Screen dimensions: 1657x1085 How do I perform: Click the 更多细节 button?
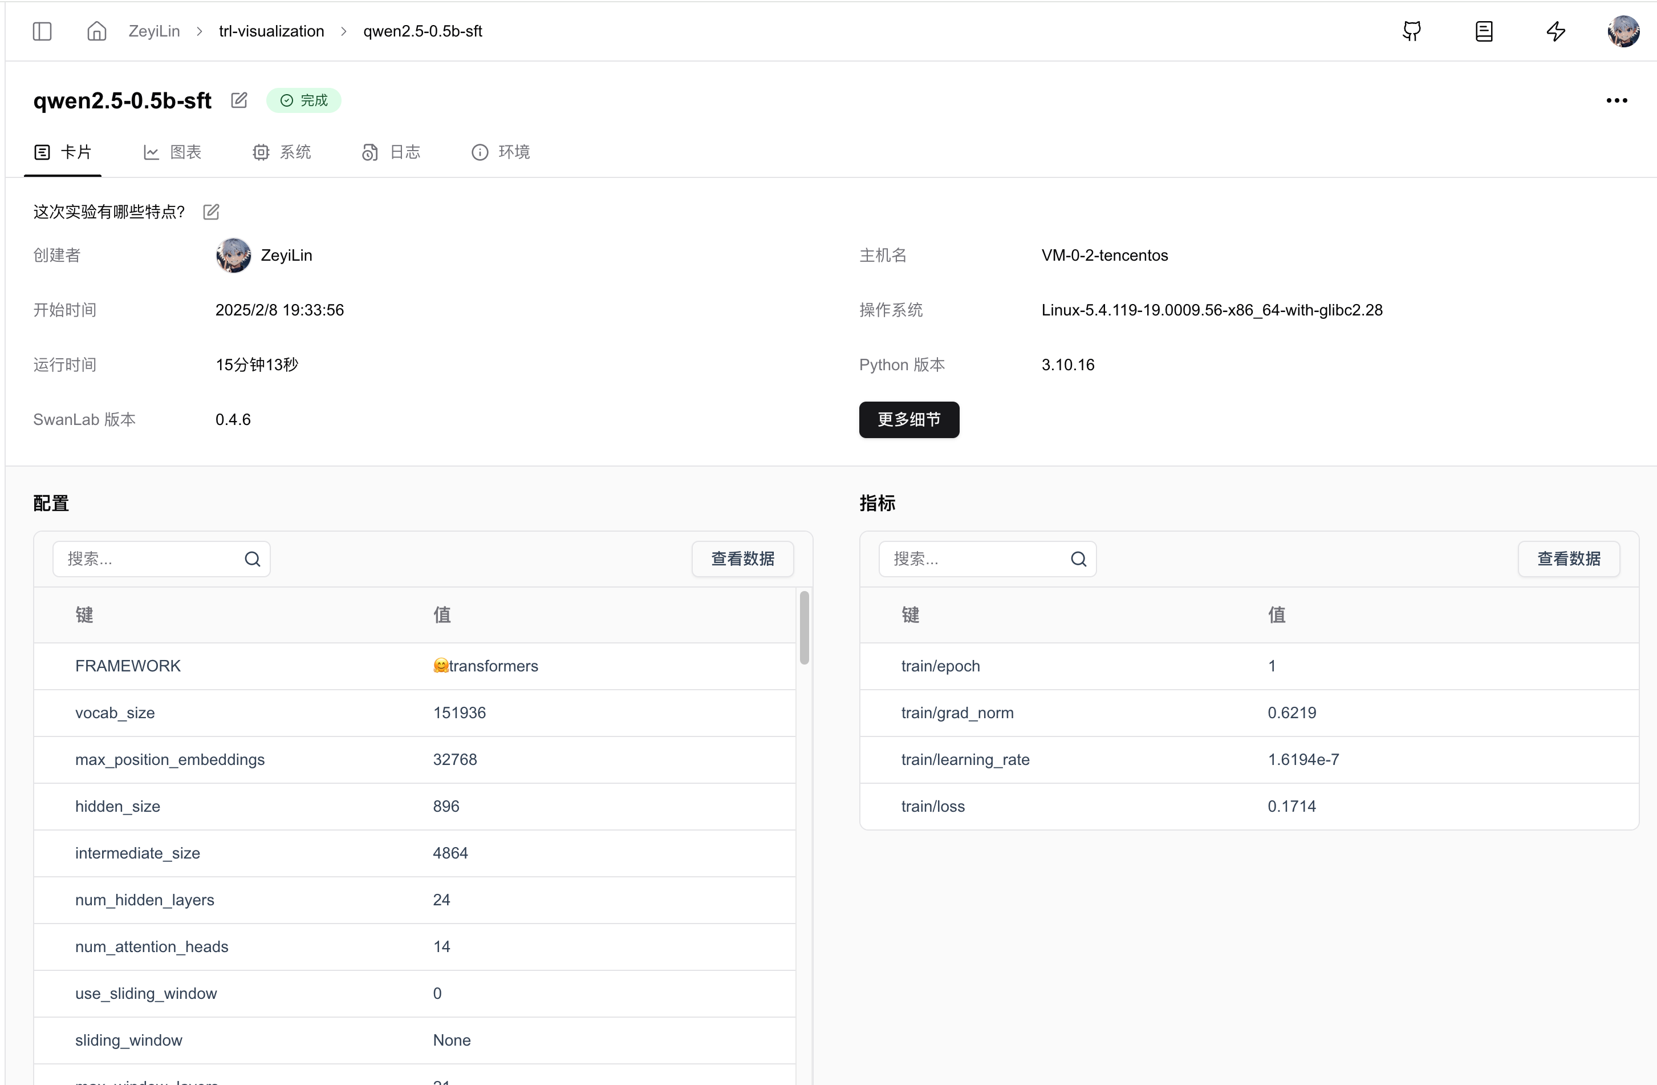point(908,419)
